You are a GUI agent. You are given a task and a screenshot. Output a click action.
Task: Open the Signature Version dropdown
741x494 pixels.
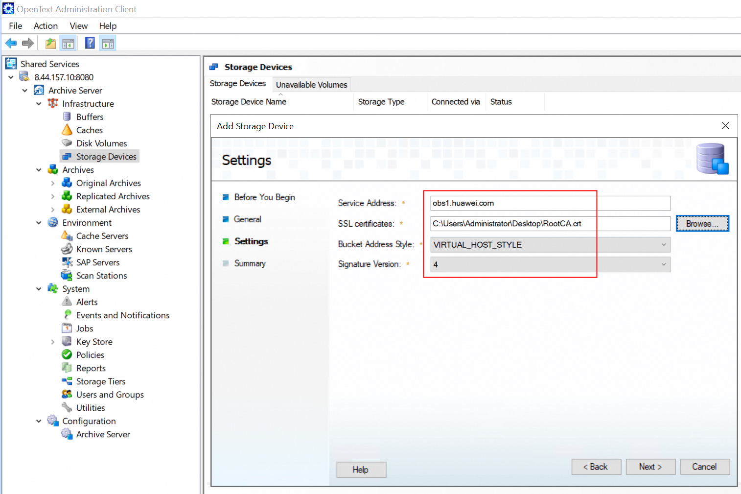(x=551, y=264)
